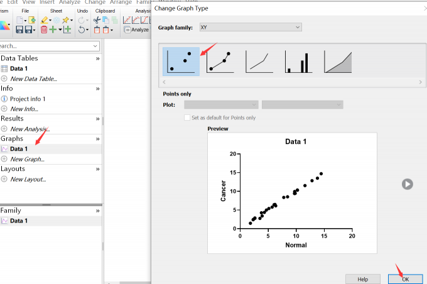
Task: Open the View menu
Action: click(29, 2)
